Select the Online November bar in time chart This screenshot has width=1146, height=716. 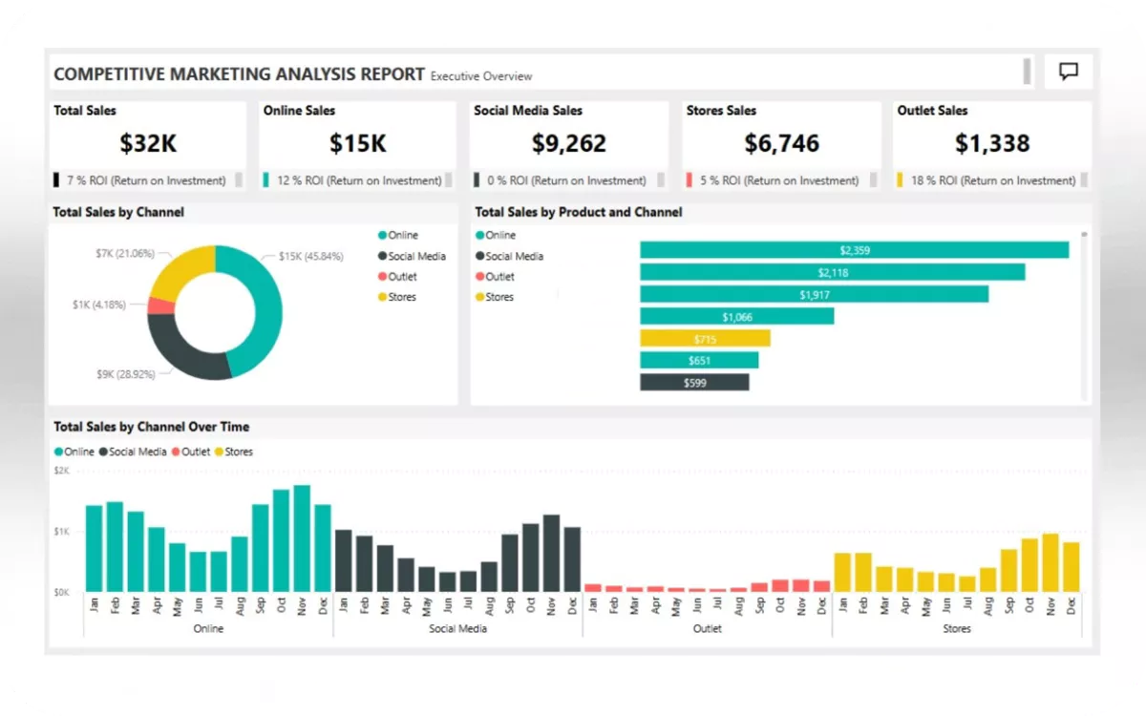pyautogui.click(x=302, y=539)
